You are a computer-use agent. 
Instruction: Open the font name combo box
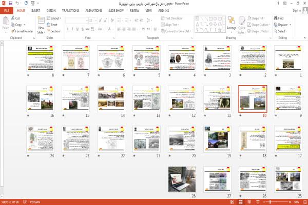click(x=76, y=20)
